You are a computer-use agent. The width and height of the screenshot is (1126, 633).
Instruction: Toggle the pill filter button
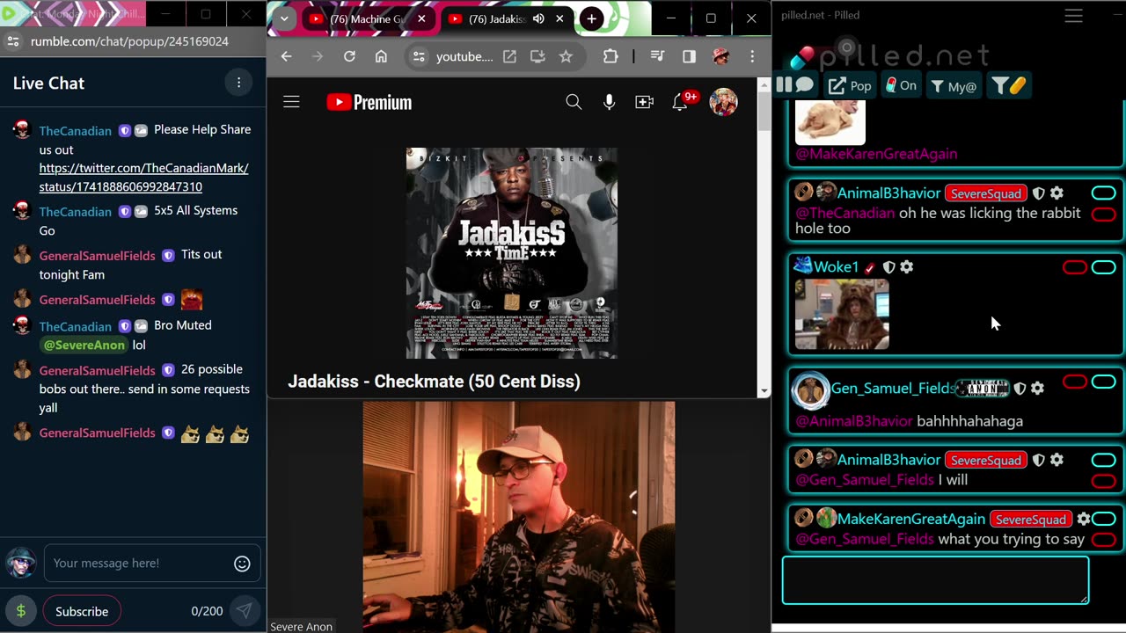click(1008, 85)
